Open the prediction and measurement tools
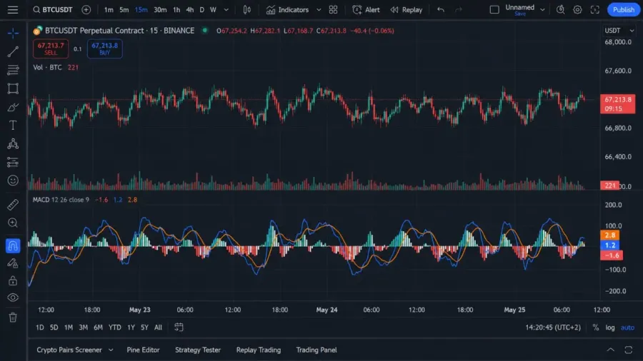643x361 pixels. click(13, 162)
